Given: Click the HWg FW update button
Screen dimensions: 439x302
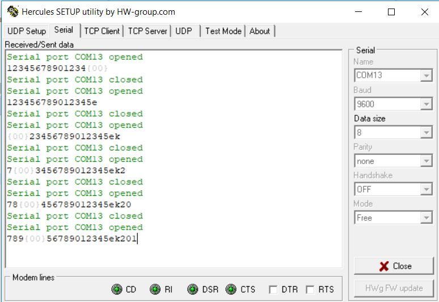Looking at the screenshot, I should tap(394, 288).
